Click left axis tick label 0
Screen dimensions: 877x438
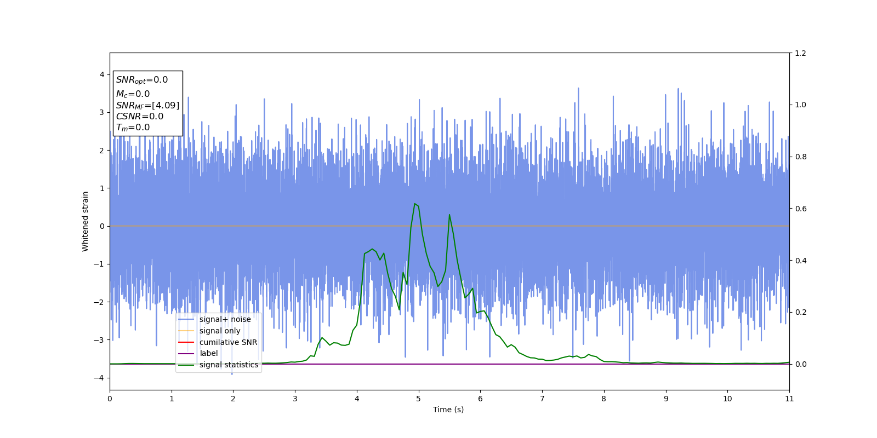[x=102, y=226]
